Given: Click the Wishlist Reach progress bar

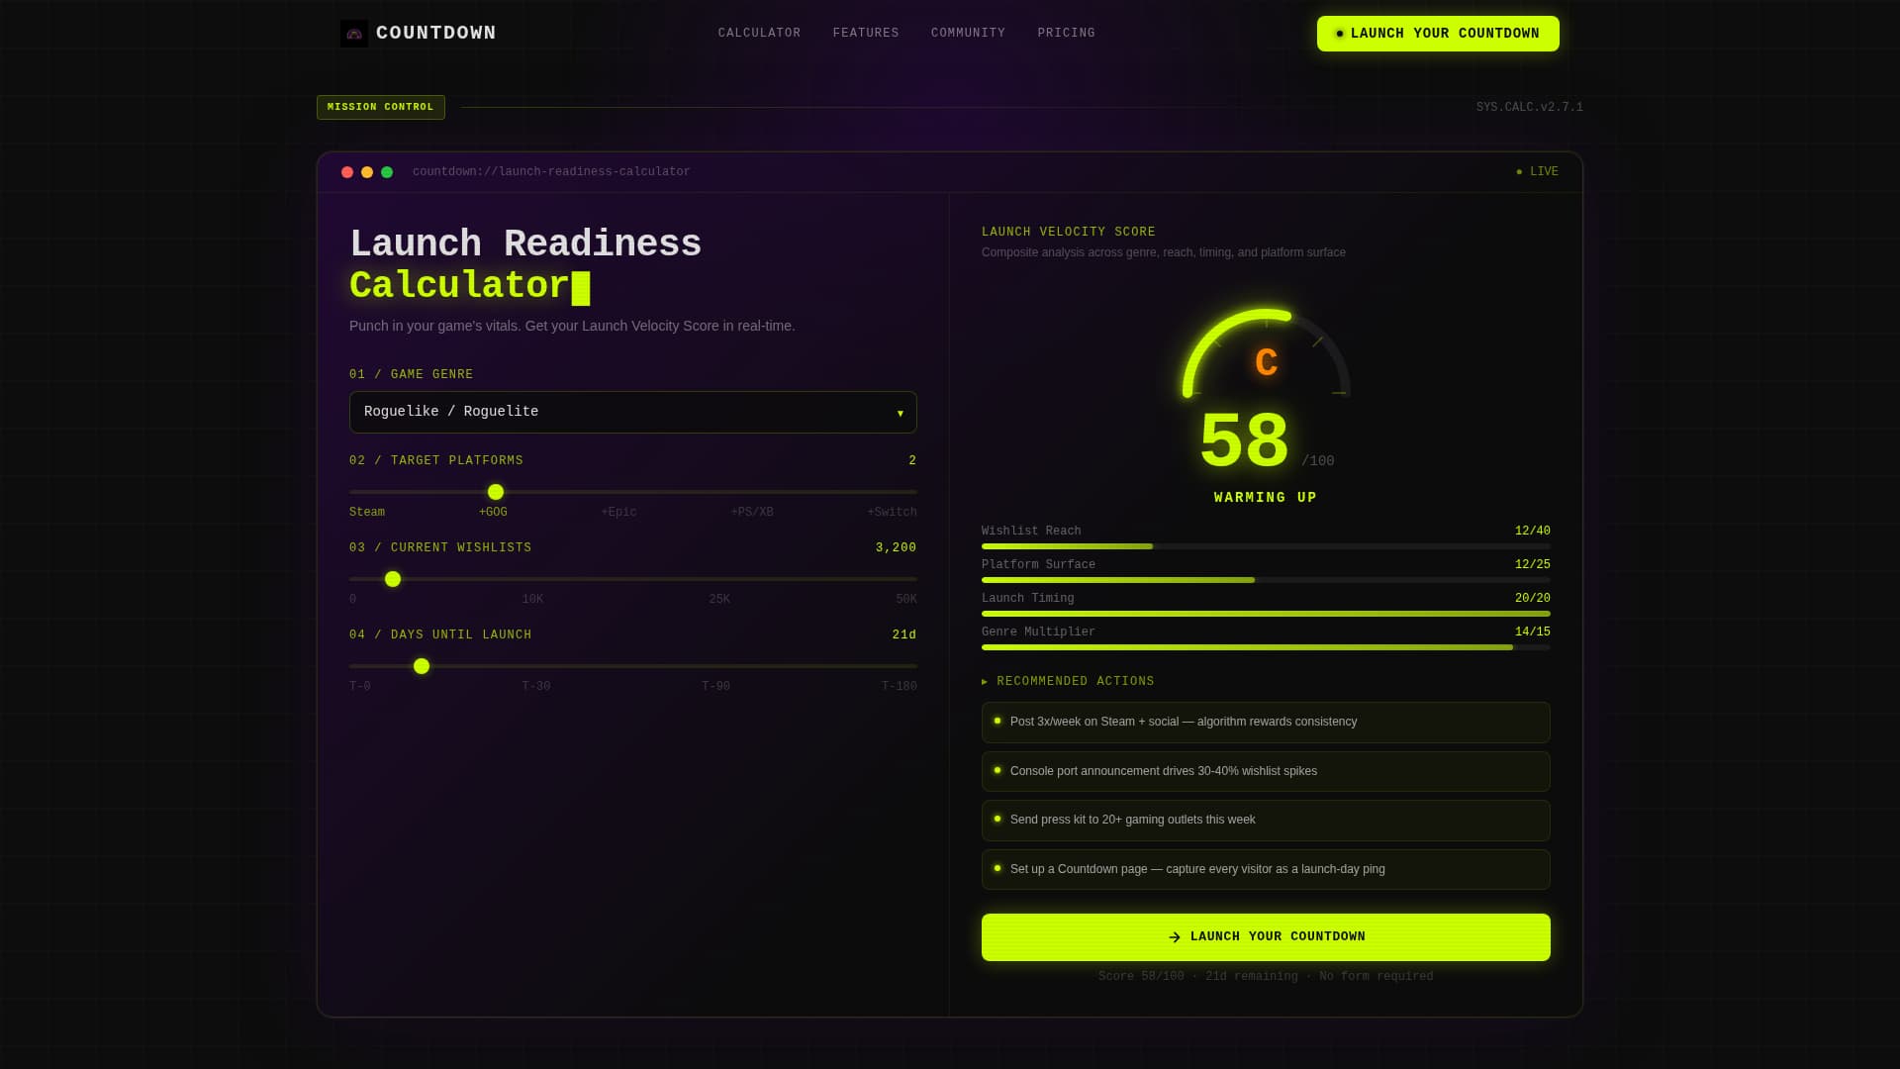Looking at the screenshot, I should [x=1266, y=546].
